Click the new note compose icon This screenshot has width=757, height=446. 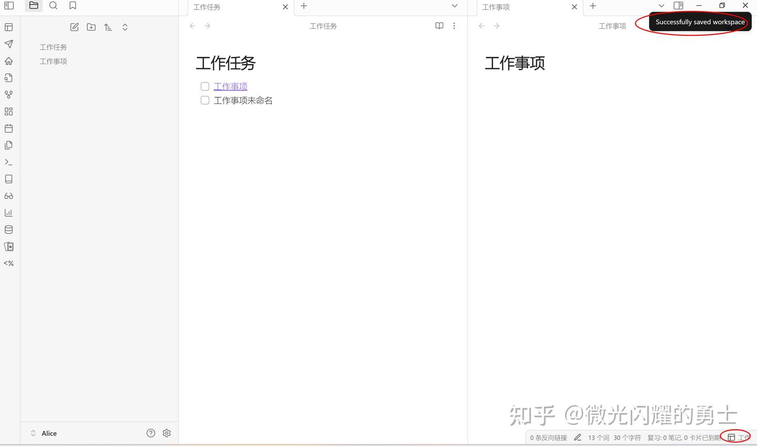tap(74, 27)
